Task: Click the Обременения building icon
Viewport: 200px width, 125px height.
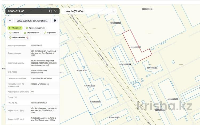Action: point(25,33)
